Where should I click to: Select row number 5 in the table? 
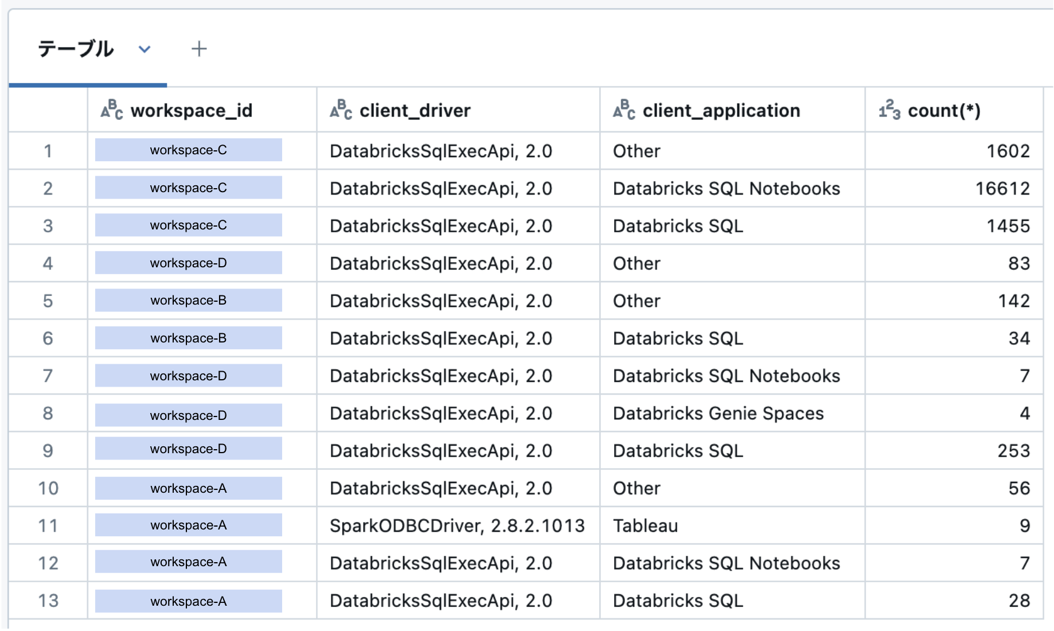[x=48, y=301]
